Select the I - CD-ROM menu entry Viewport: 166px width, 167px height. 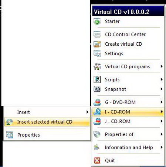click(128, 112)
